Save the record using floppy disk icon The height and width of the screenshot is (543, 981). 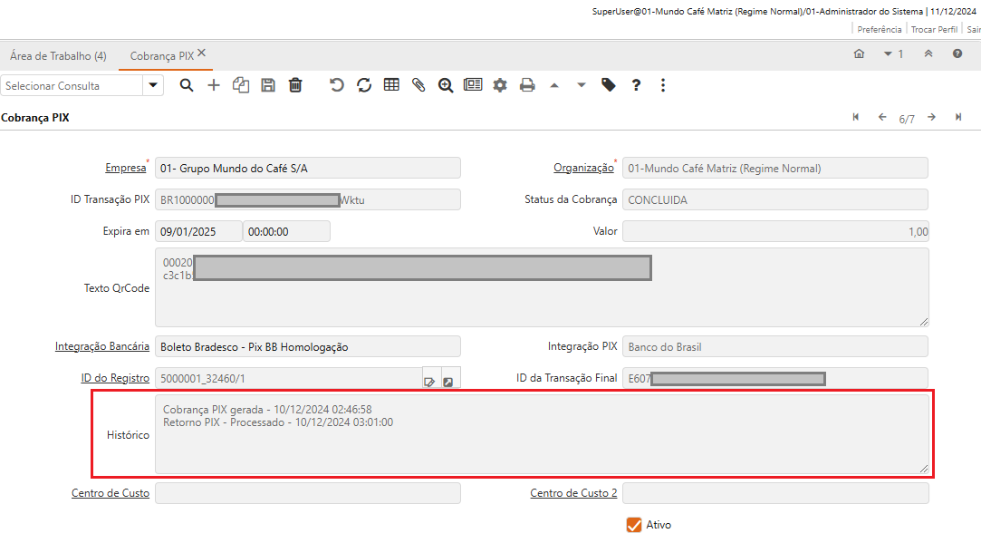coord(268,85)
